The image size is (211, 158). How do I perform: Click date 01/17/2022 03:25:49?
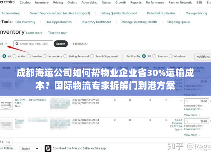pos(86,100)
